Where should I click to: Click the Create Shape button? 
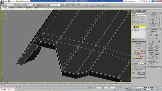coord(153,25)
